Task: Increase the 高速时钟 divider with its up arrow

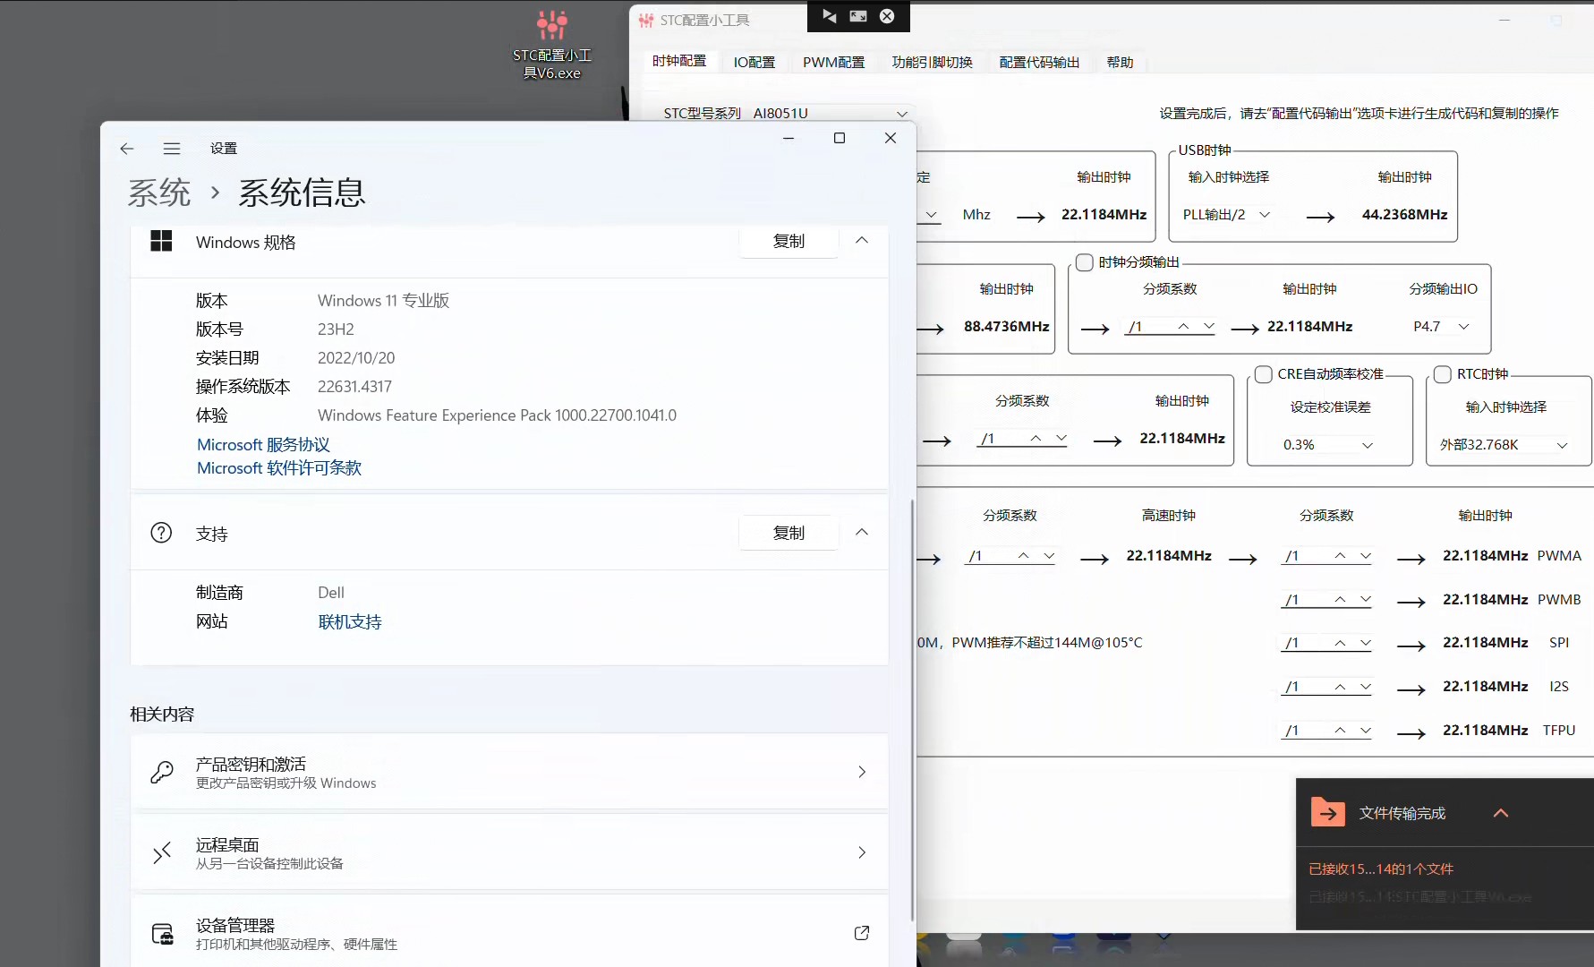Action: pyautogui.click(x=1023, y=556)
